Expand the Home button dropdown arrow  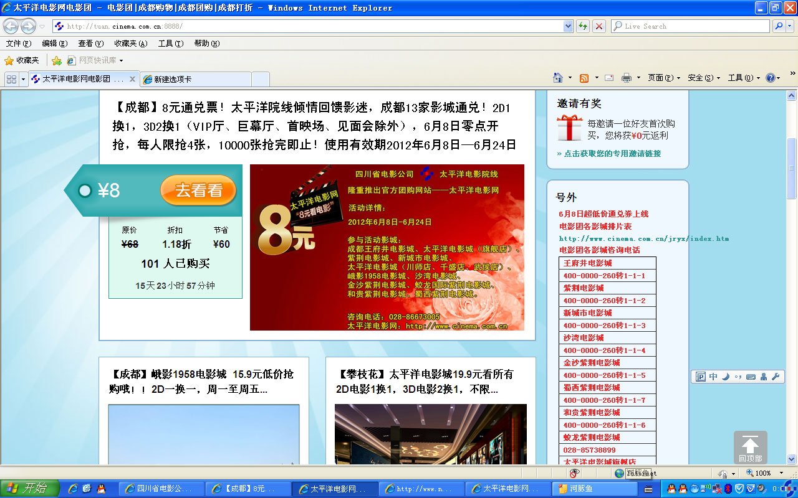(570, 78)
